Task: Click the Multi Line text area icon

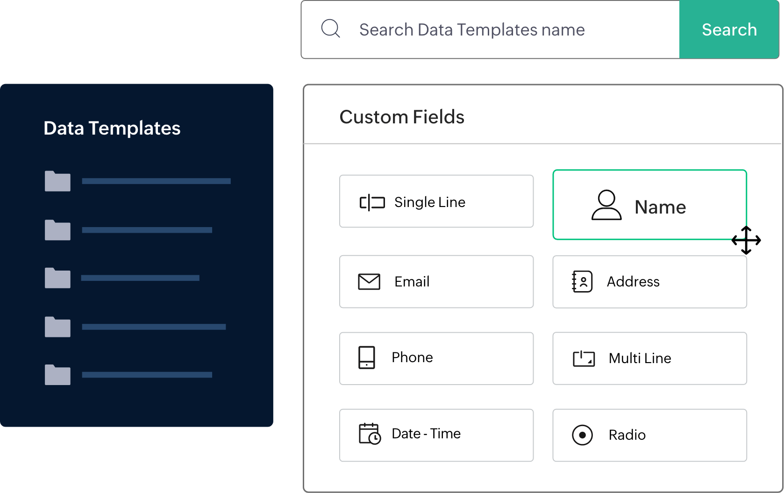Action: tap(584, 358)
